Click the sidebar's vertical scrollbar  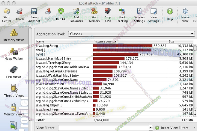(x=30, y=74)
